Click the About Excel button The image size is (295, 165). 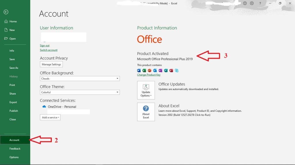click(x=146, y=112)
